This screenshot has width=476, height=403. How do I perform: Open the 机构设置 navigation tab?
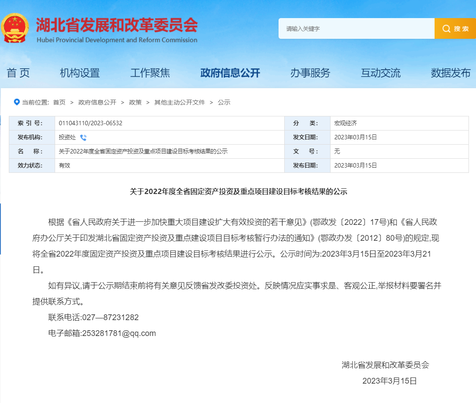pos(80,73)
